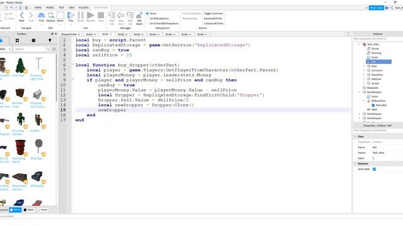The width and height of the screenshot is (403, 226).
Task: Expand the Switch node in Explorer
Action: pos(364,83)
